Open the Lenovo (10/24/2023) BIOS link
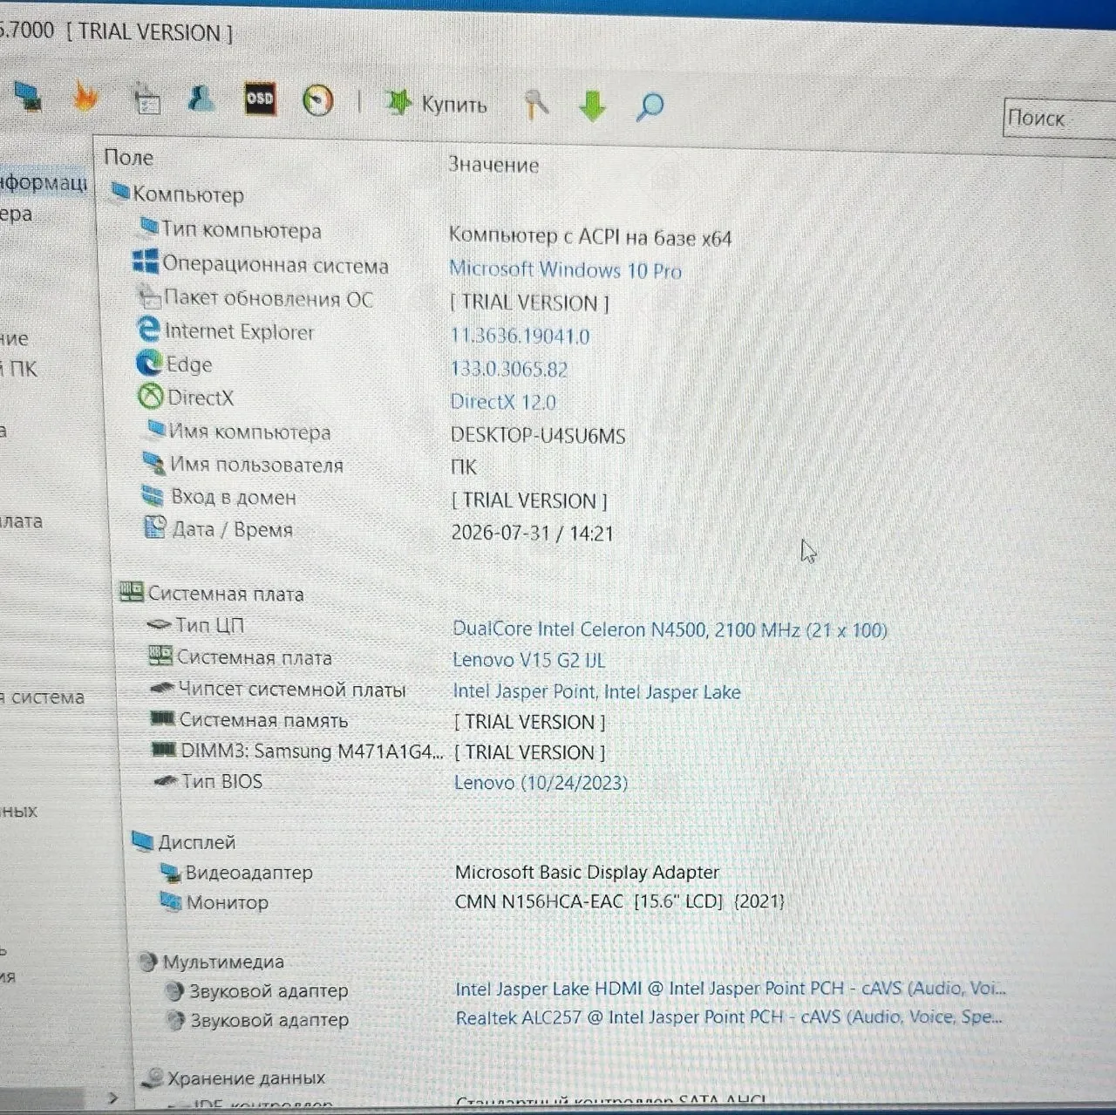1116x1115 pixels. click(x=541, y=782)
